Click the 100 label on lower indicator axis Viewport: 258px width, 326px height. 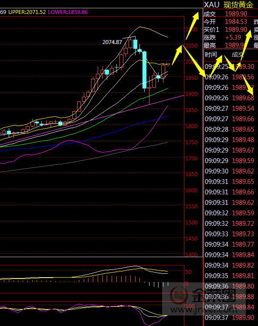(190, 306)
